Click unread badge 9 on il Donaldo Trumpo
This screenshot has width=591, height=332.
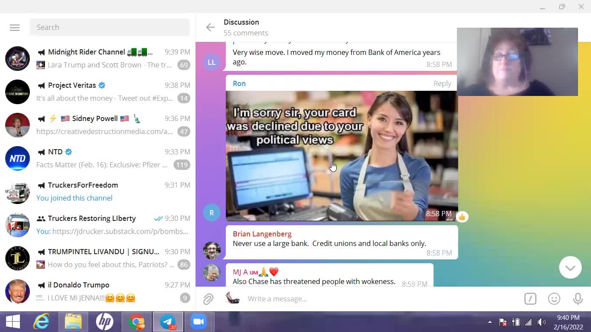pos(185,298)
